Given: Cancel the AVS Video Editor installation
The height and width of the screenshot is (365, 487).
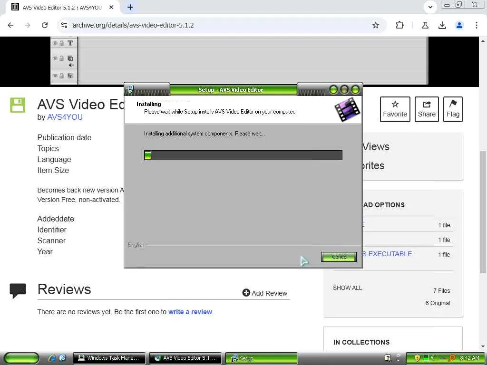Looking at the screenshot, I should pyautogui.click(x=339, y=257).
